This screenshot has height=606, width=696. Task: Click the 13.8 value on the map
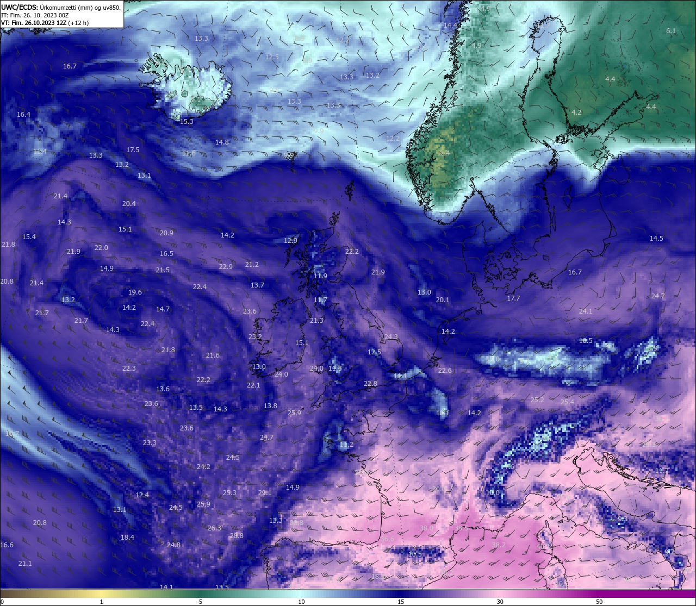[x=270, y=406]
